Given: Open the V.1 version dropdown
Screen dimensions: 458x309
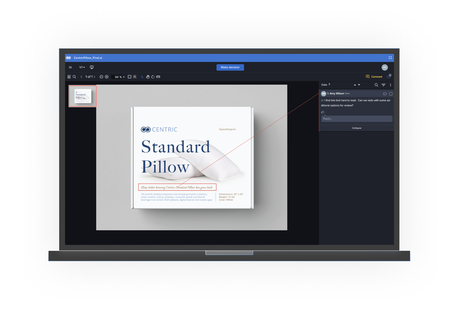Looking at the screenshot, I should (82, 67).
